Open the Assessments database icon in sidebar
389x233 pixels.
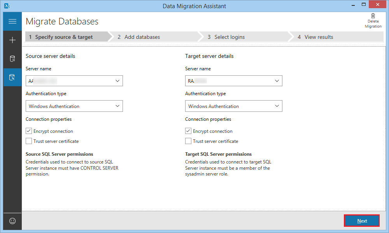click(12, 59)
